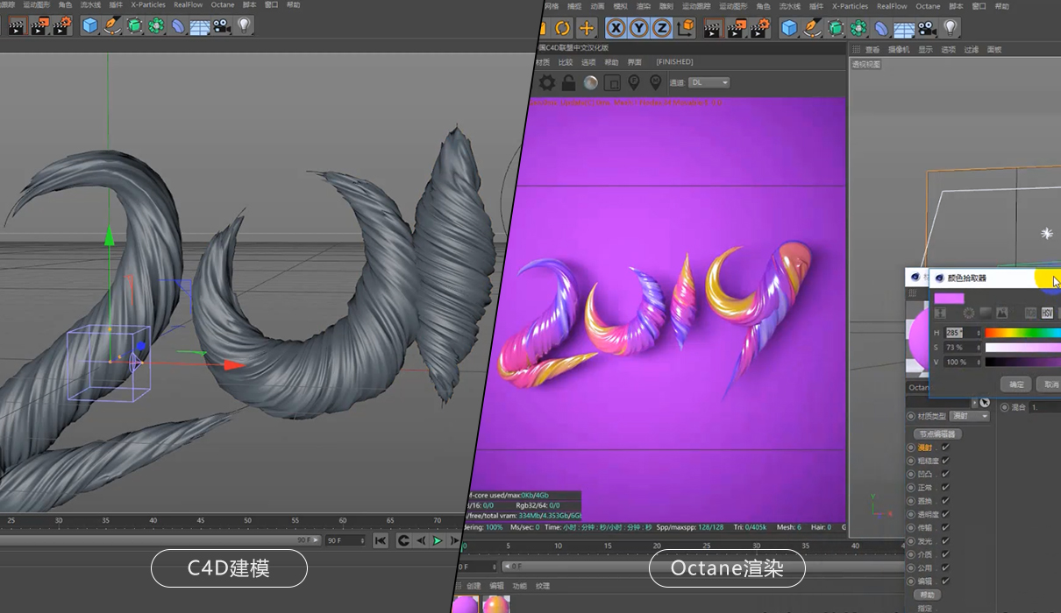Screen dimensions: 1061x613
Task: Click the green generator cube in modeling window
Action: coord(134,26)
